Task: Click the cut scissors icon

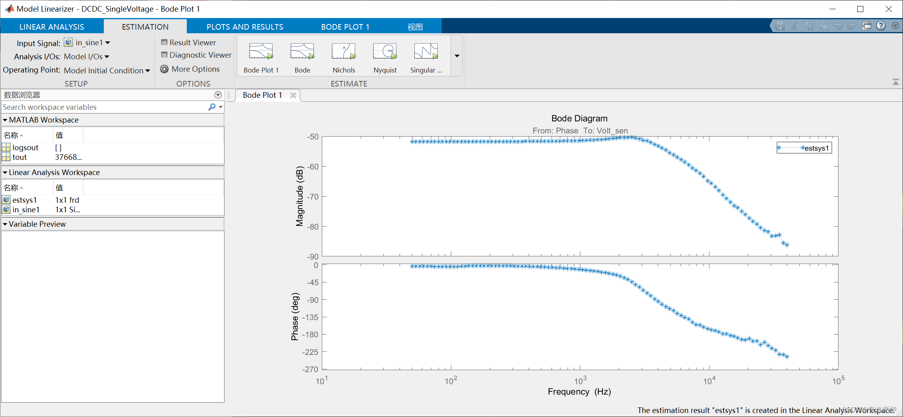Action: (794, 26)
